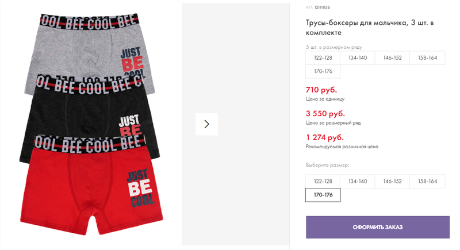Click 122-128 in the size range row

point(323,57)
